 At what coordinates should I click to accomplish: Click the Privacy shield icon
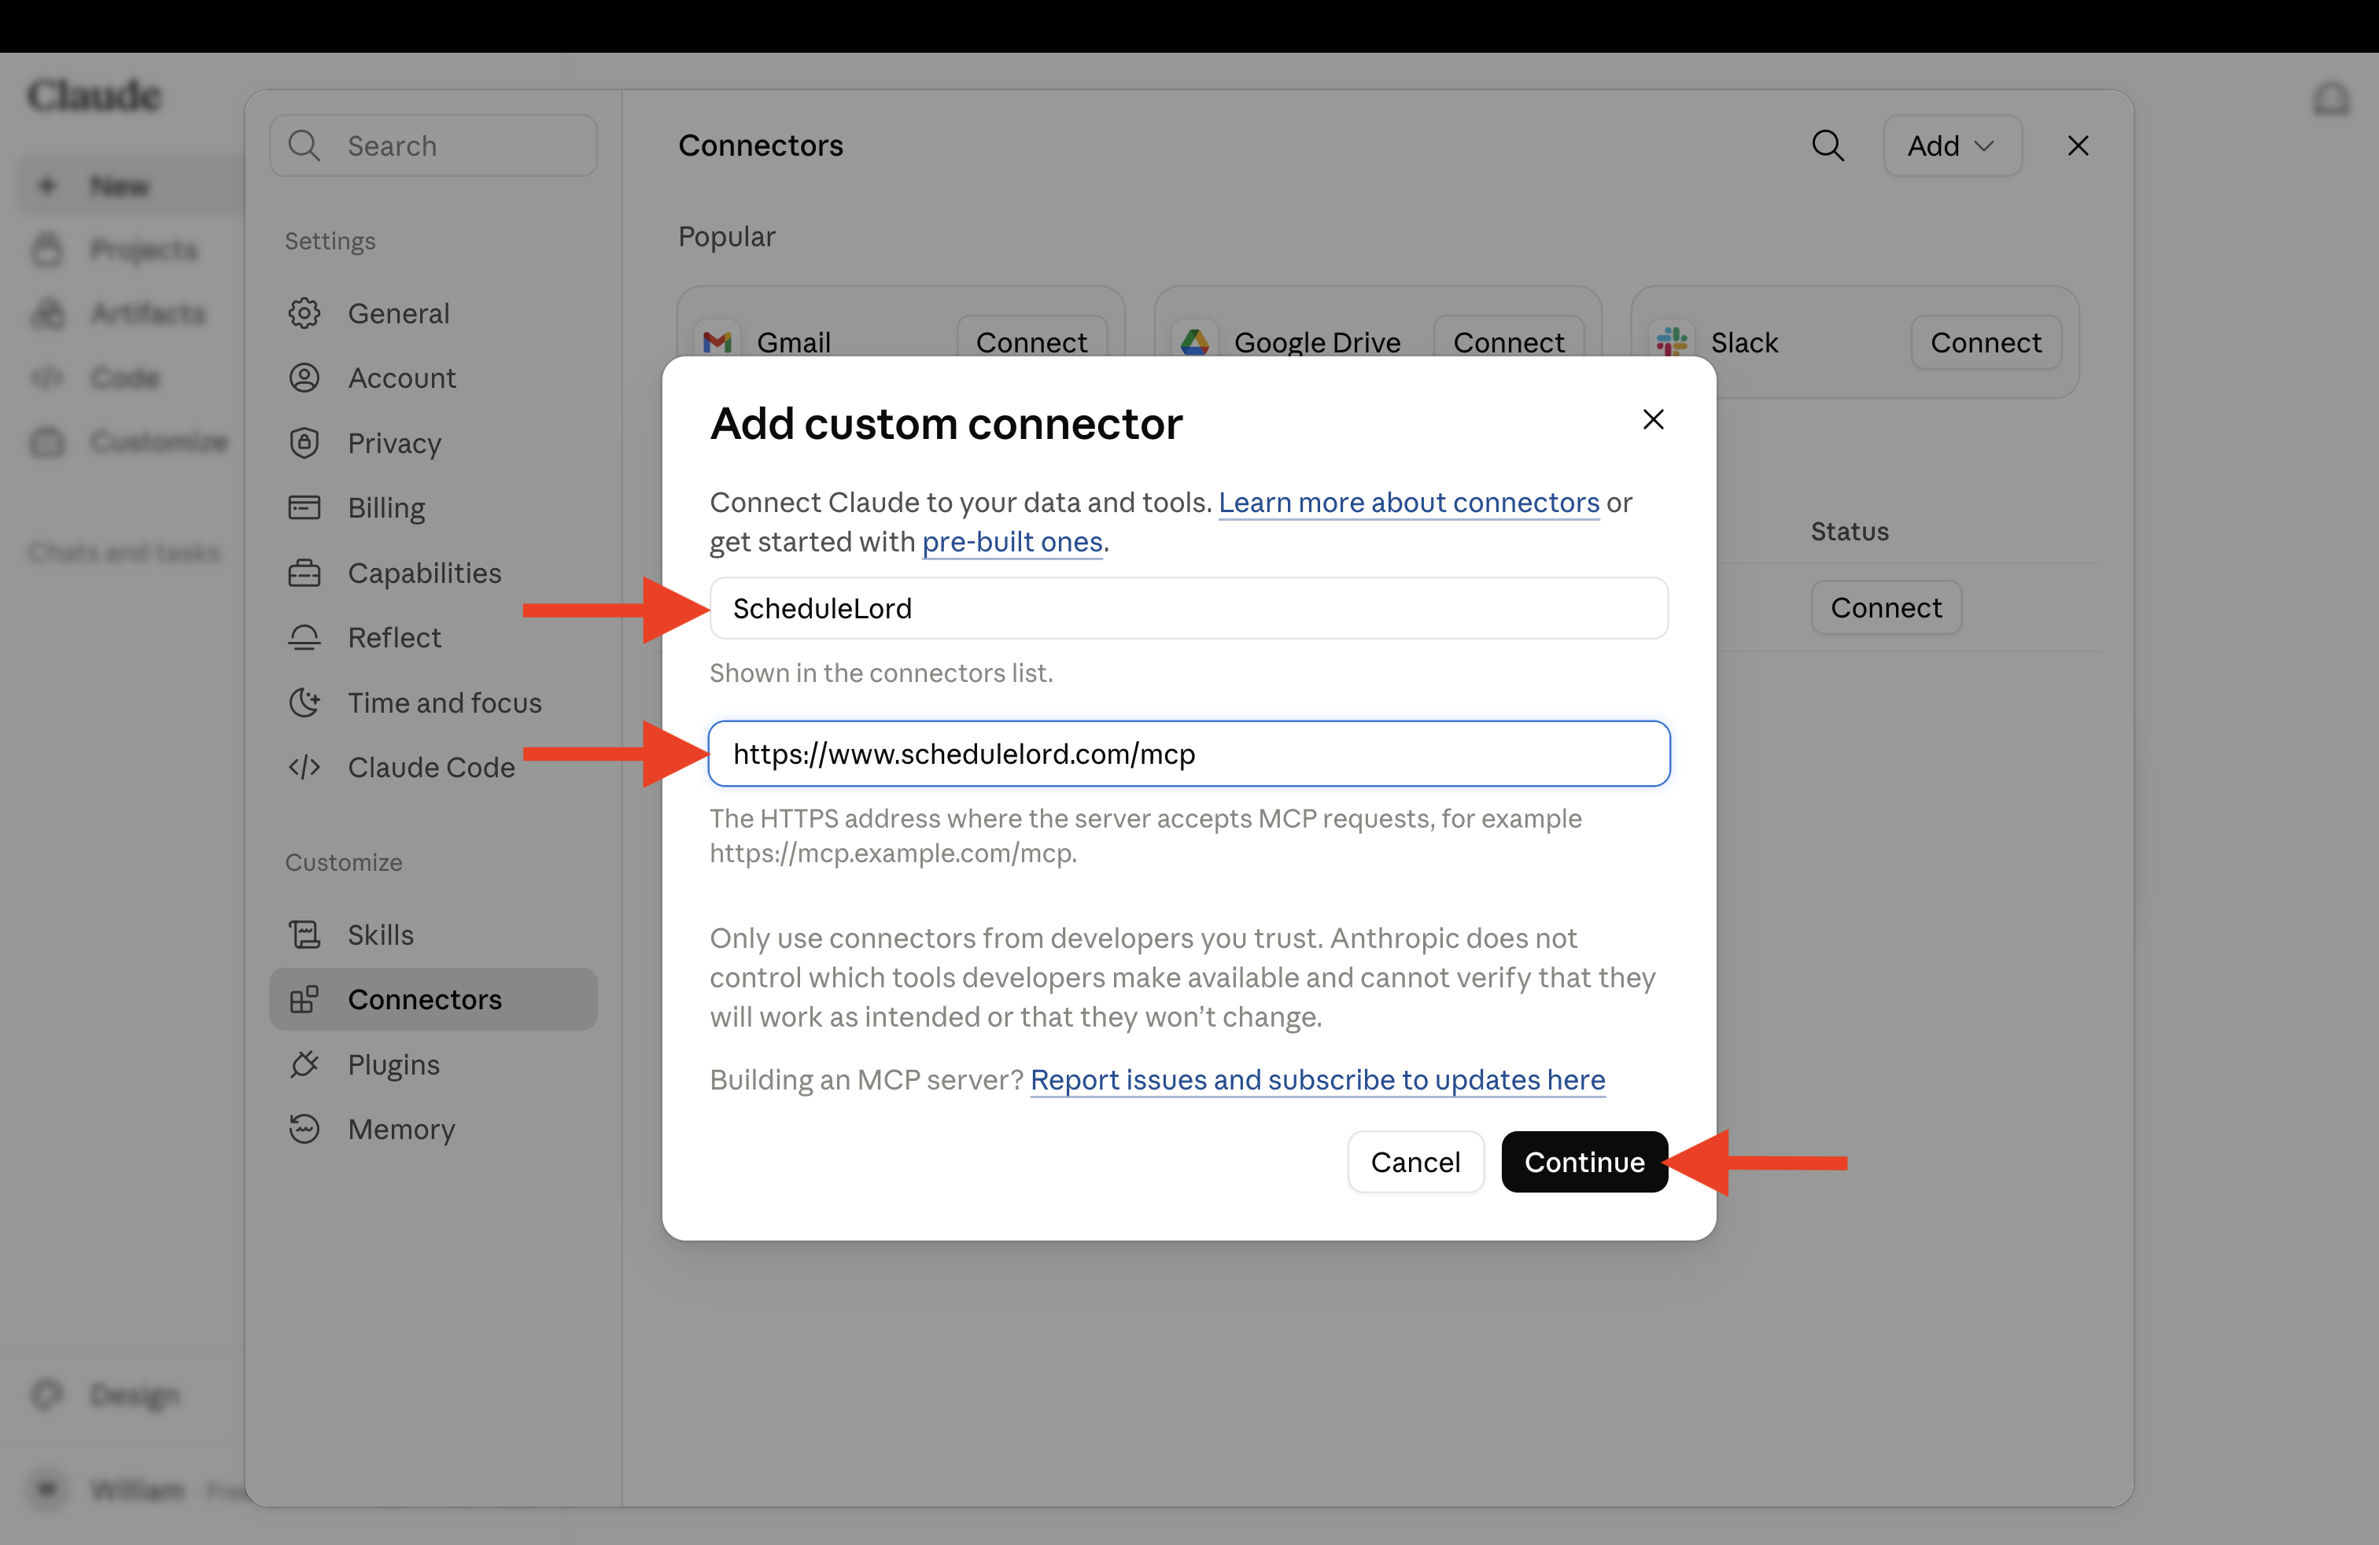tap(304, 443)
